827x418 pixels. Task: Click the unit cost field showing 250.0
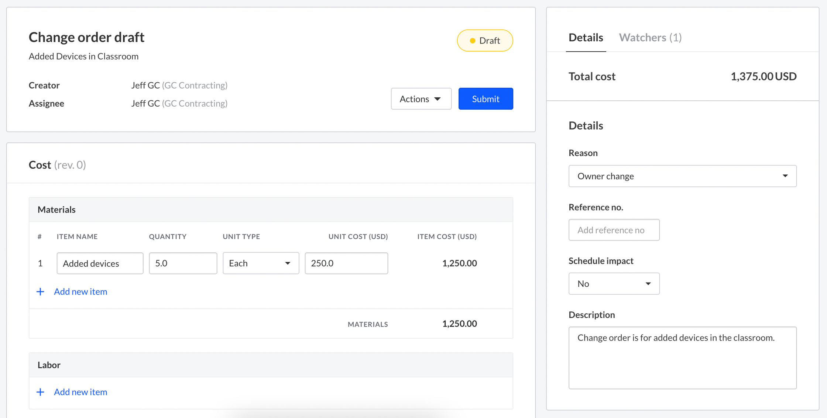346,263
